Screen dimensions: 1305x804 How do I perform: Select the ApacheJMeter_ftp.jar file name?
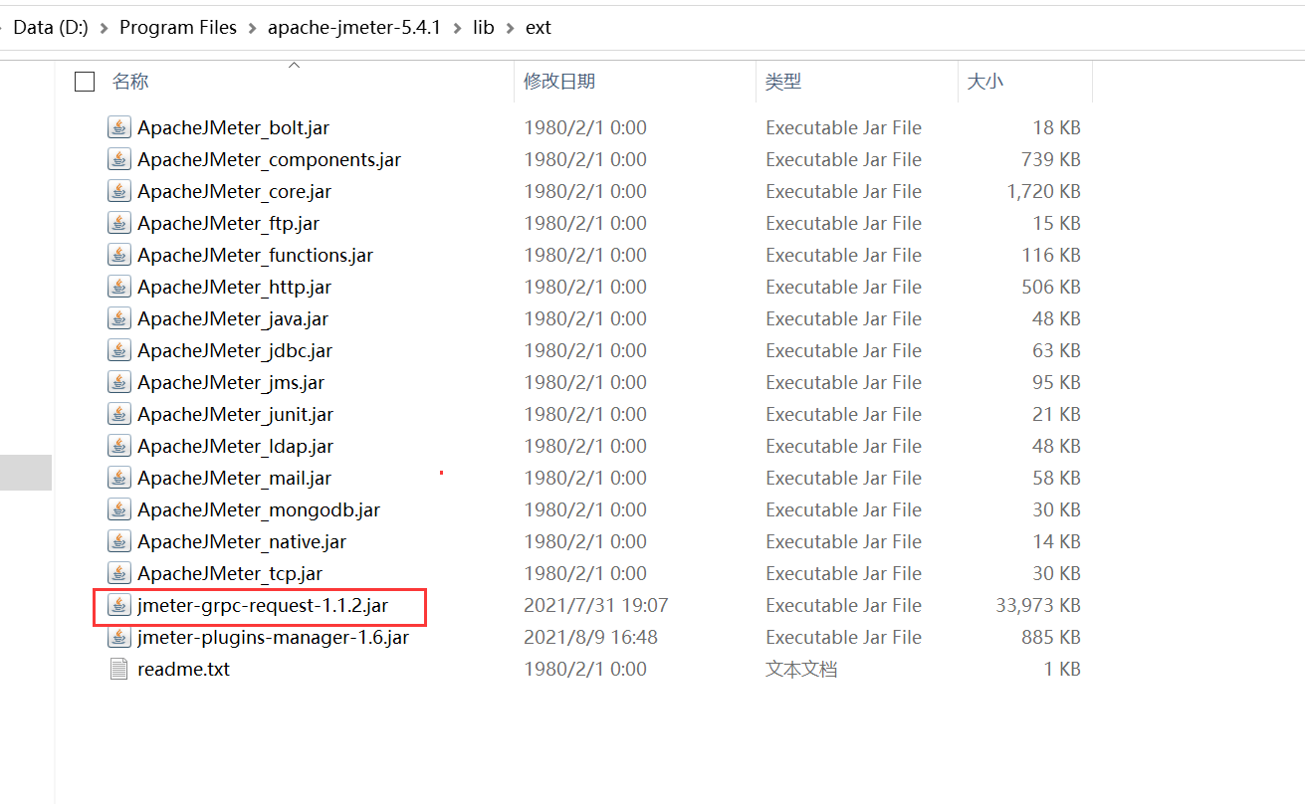tap(229, 223)
